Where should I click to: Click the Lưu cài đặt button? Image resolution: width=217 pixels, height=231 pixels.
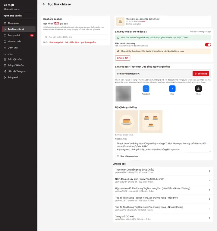pyautogui.click(x=123, y=58)
